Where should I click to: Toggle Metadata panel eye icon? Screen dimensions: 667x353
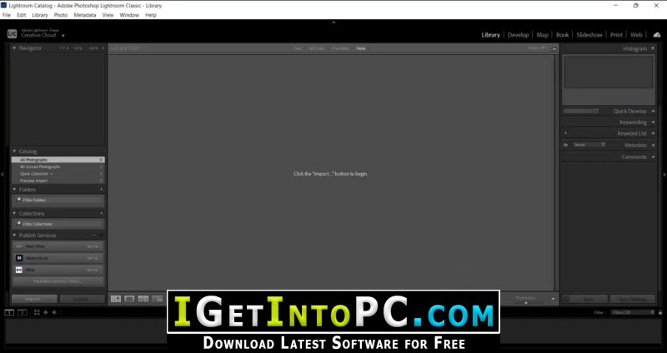(566, 145)
